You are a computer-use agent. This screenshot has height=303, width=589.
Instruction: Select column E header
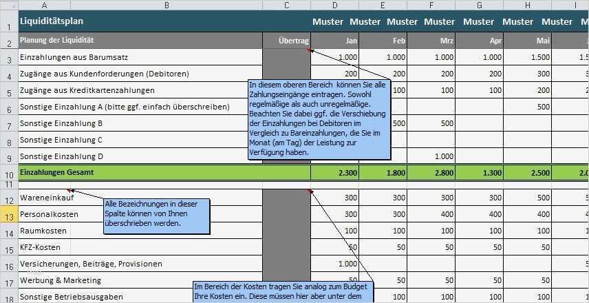pos(383,5)
